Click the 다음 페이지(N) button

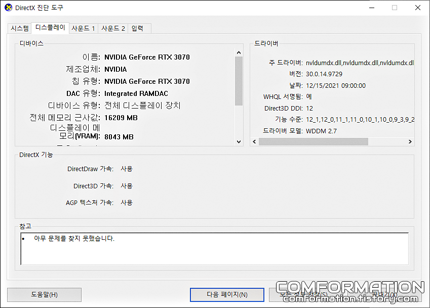click(x=227, y=294)
